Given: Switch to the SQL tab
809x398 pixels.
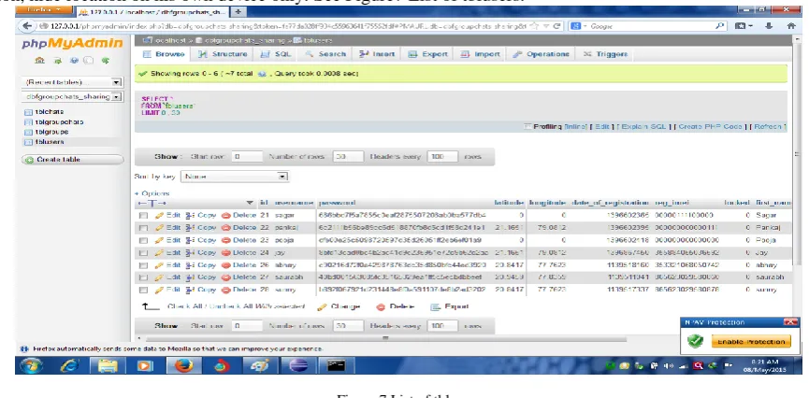Looking at the screenshot, I should click(x=276, y=54).
